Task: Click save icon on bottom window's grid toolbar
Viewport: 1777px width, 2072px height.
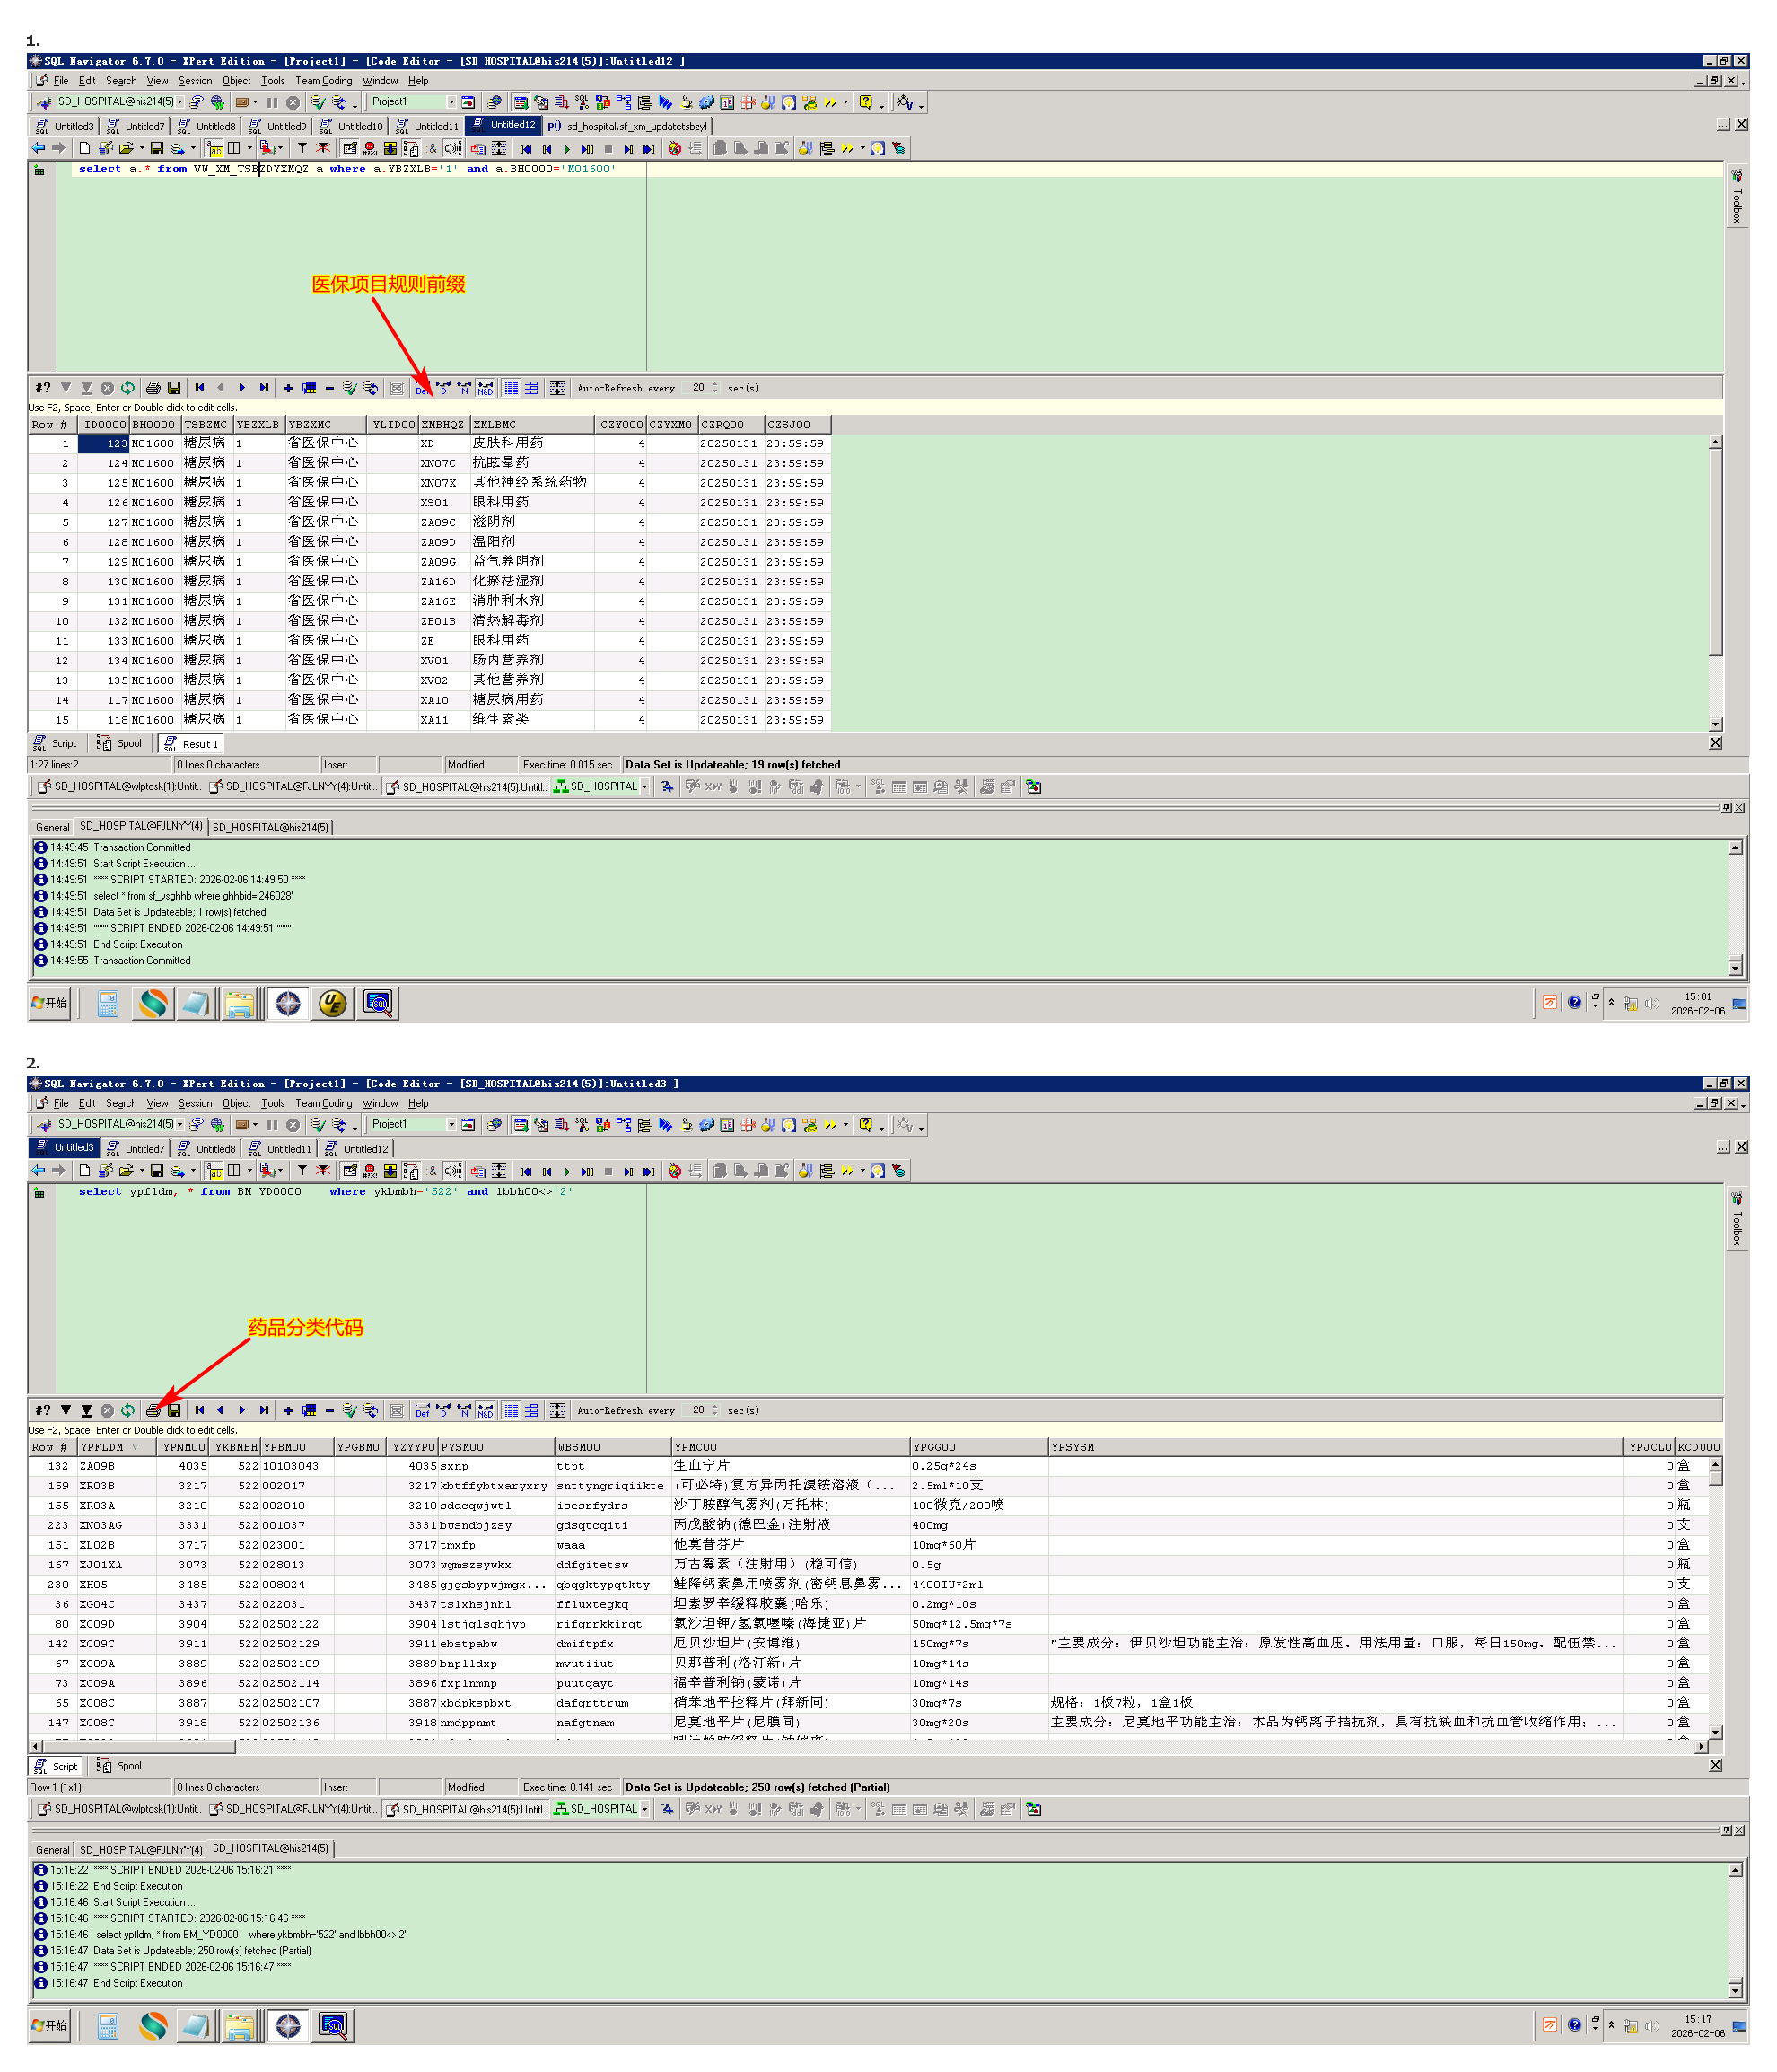Action: 174,1411
